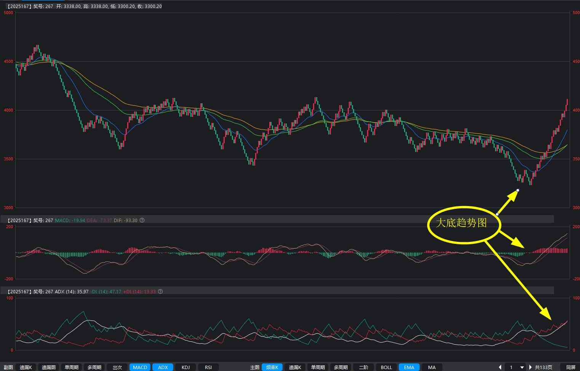Screen dimensions: 580x371
Task: Click the ADX (14): 35.97 value
Action: click(x=72, y=291)
